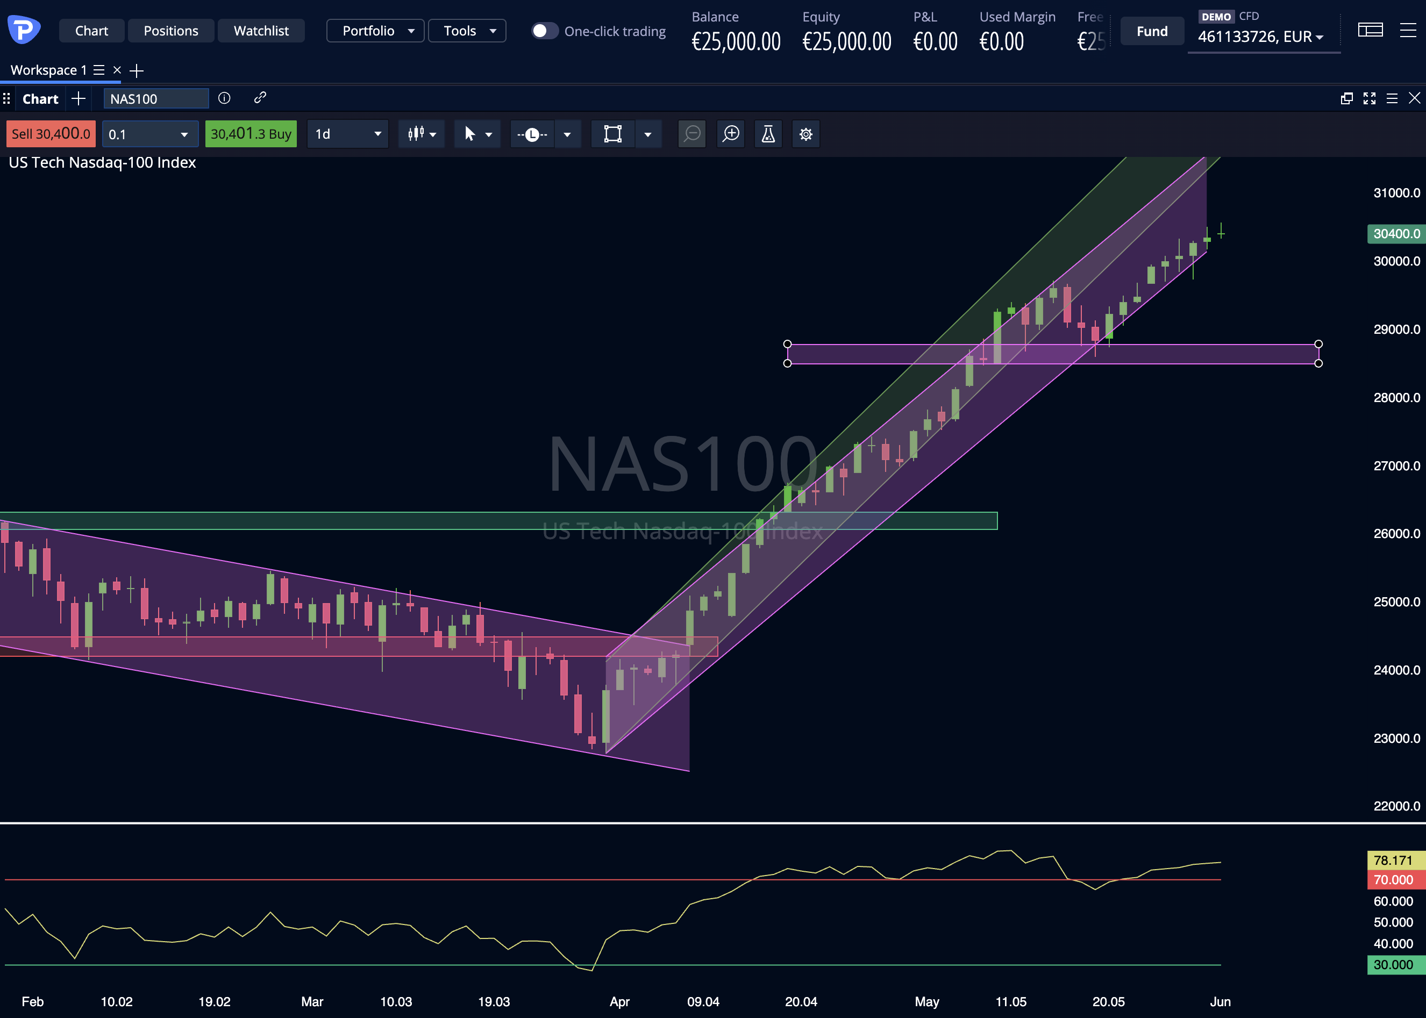Expand the line tools dropdown arrow
Image resolution: width=1426 pixels, height=1018 pixels.
pyautogui.click(x=567, y=134)
